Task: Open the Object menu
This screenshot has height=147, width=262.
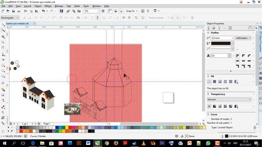Action: pyautogui.click(x=38, y=6)
